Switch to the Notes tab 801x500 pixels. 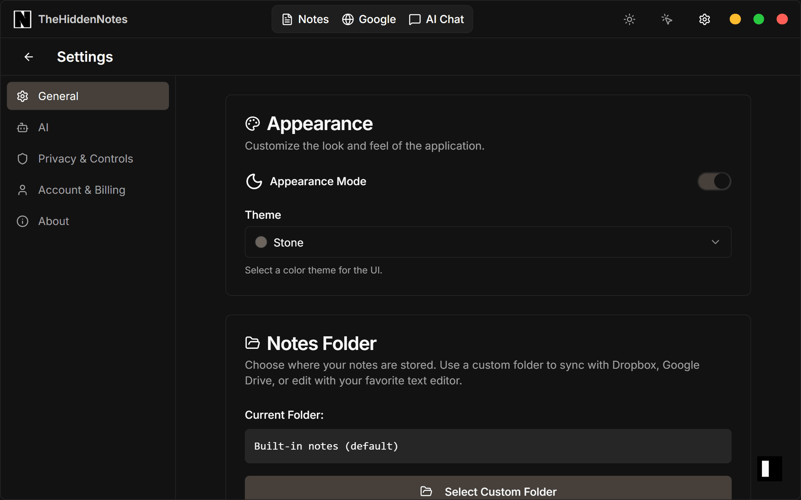click(x=305, y=19)
